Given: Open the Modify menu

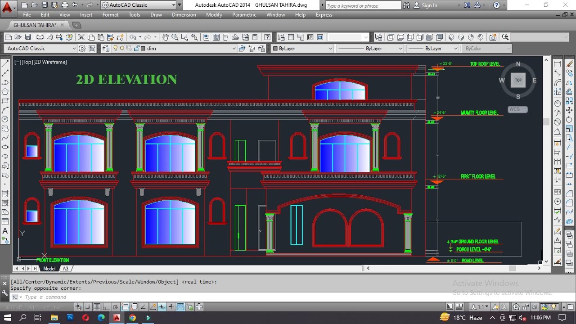Looking at the screenshot, I should pyautogui.click(x=214, y=15).
